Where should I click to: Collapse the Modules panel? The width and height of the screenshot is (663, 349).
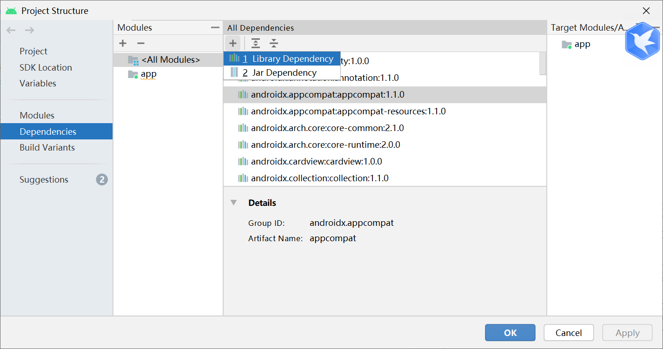click(215, 27)
